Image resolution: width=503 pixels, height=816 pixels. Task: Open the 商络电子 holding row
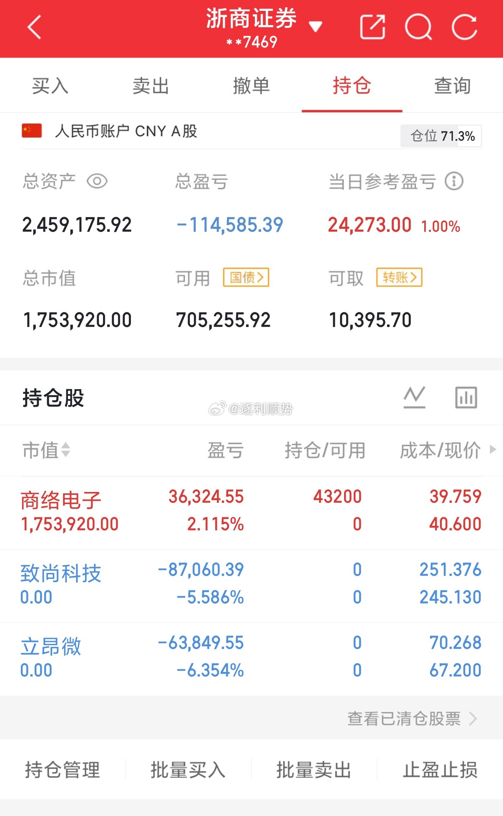point(251,513)
